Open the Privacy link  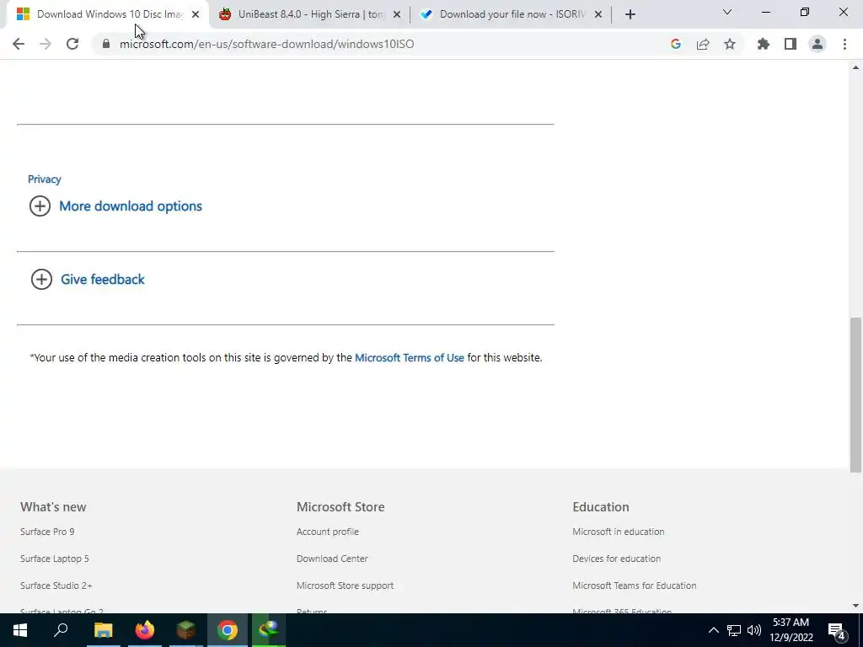pos(45,179)
